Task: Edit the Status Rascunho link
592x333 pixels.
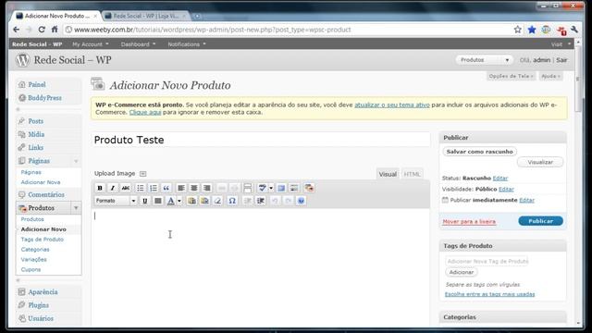Action: [x=500, y=179]
